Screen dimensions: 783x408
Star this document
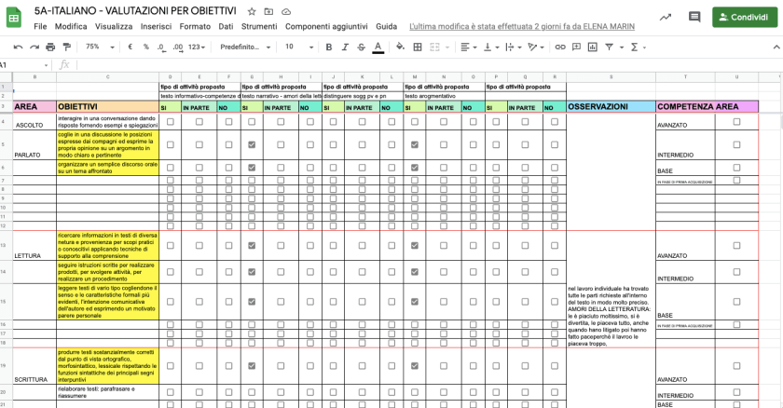click(252, 10)
